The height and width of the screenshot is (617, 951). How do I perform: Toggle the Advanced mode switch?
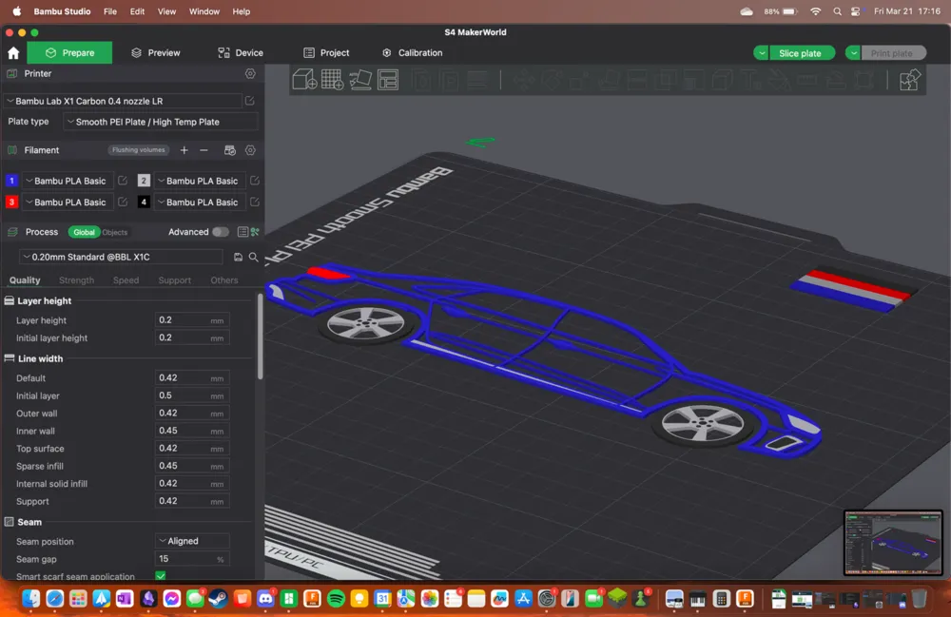click(x=221, y=232)
